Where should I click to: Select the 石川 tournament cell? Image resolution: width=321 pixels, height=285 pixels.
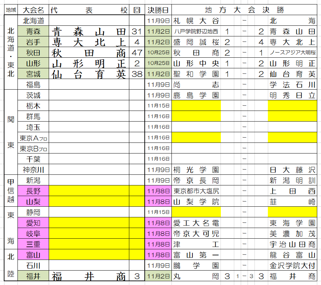pyautogui.click(x=33, y=265)
